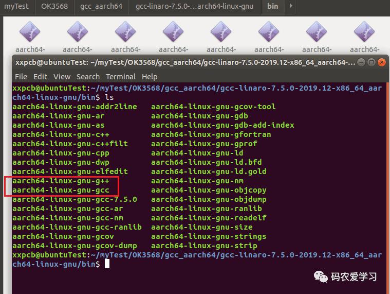390x294 pixels.
Task: Open the myTest breadcrumb in file manager
Action: pos(16,6)
